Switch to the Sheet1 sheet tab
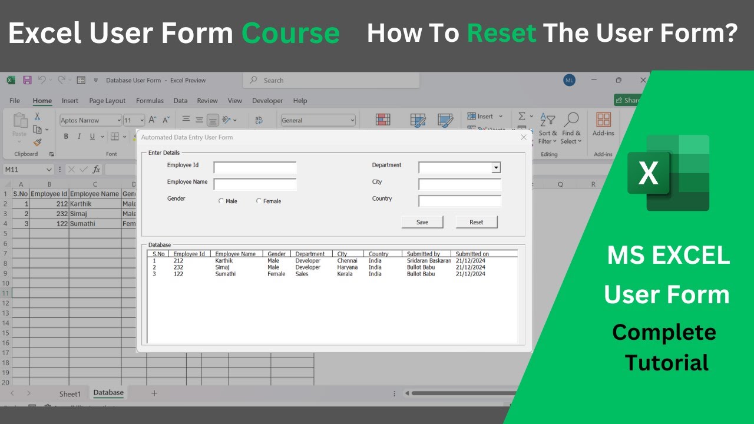 tap(70, 393)
